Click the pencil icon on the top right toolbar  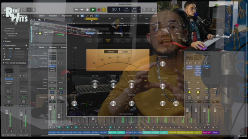(149, 10)
